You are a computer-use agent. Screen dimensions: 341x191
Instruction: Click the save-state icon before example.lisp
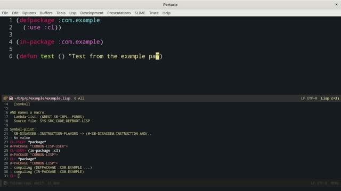(x=11, y=98)
